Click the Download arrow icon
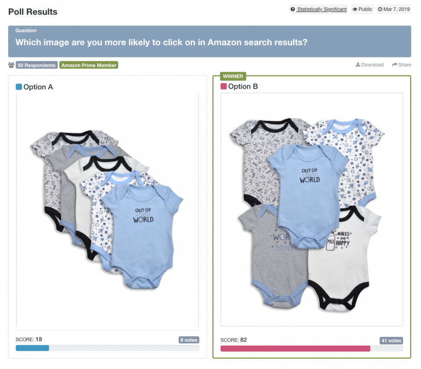This screenshot has height=369, width=421. pos(358,65)
